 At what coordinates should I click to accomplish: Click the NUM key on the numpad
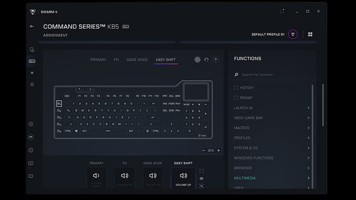coord(186,104)
